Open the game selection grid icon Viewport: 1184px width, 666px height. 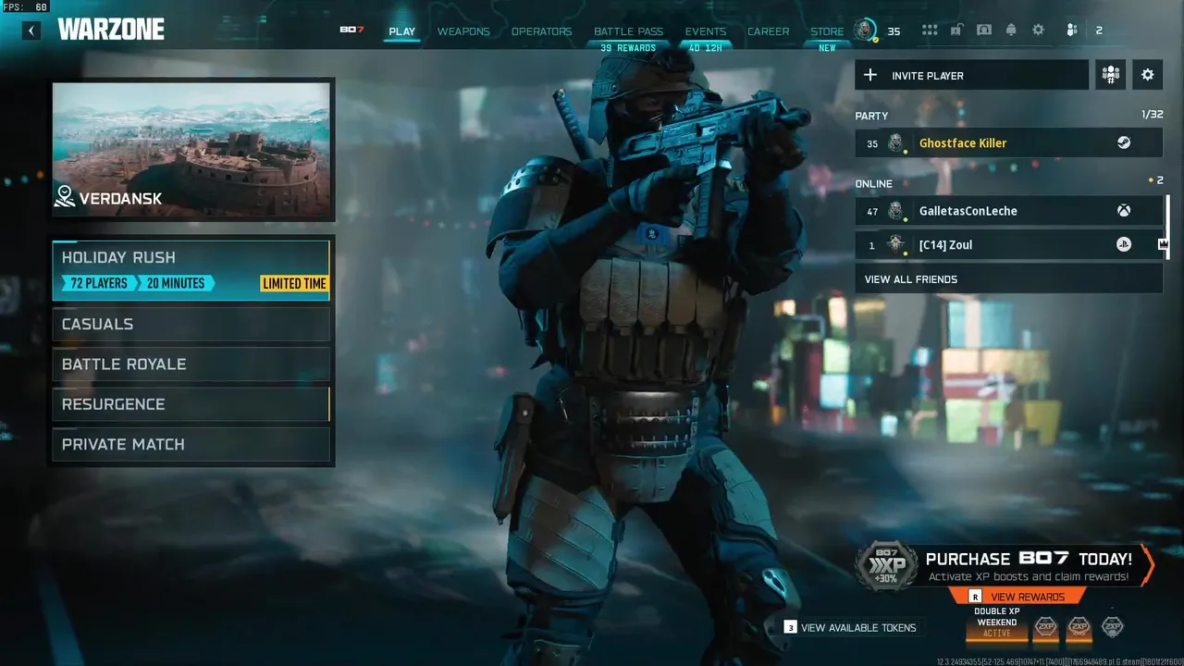[x=930, y=31]
